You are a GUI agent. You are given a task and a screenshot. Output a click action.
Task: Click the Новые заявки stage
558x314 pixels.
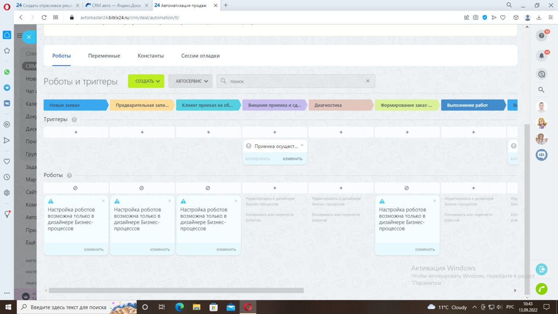[x=76, y=105]
